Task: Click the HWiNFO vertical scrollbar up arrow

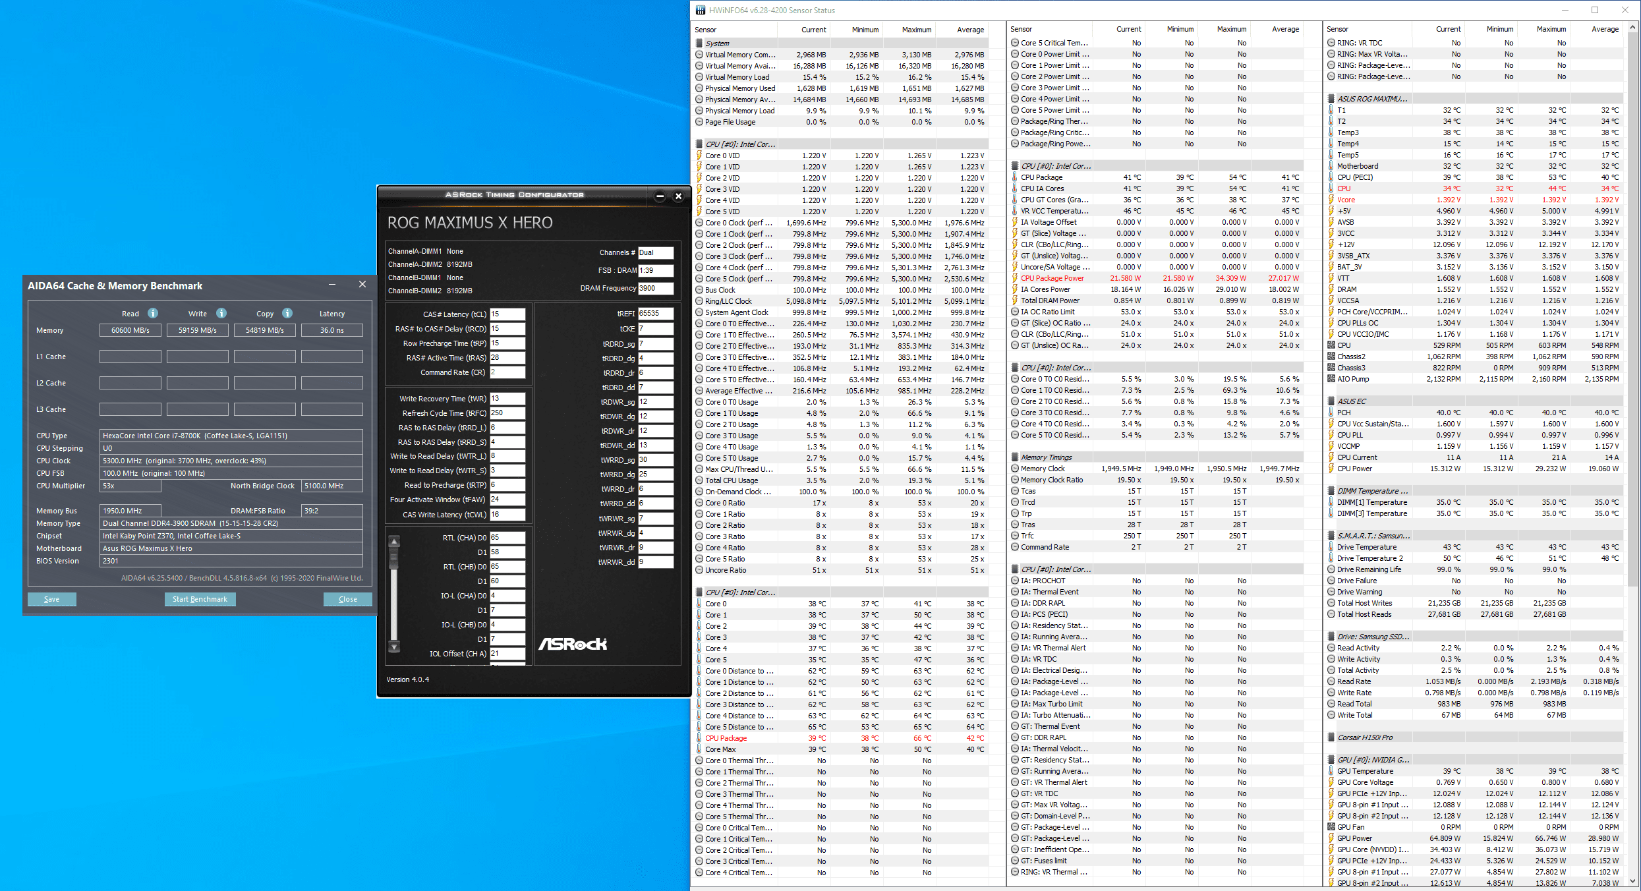Action: coord(1633,28)
